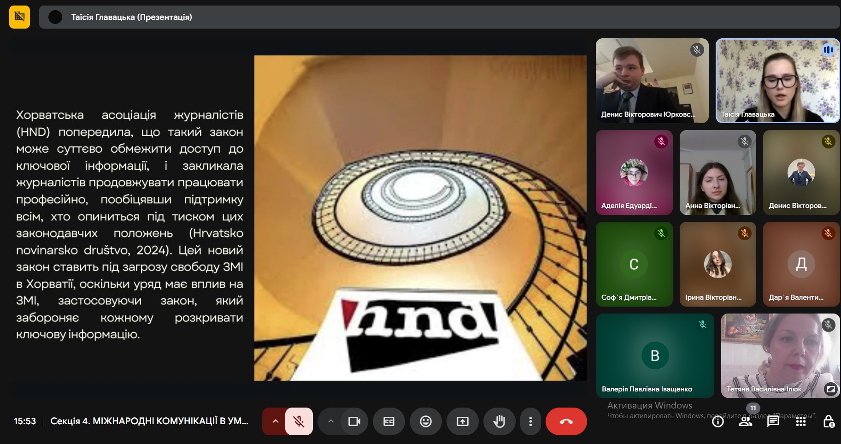The width and height of the screenshot is (841, 444).
Task: Click Тетяна Василівна Ілюк's picture-in-picture icon
Action: pos(830,389)
